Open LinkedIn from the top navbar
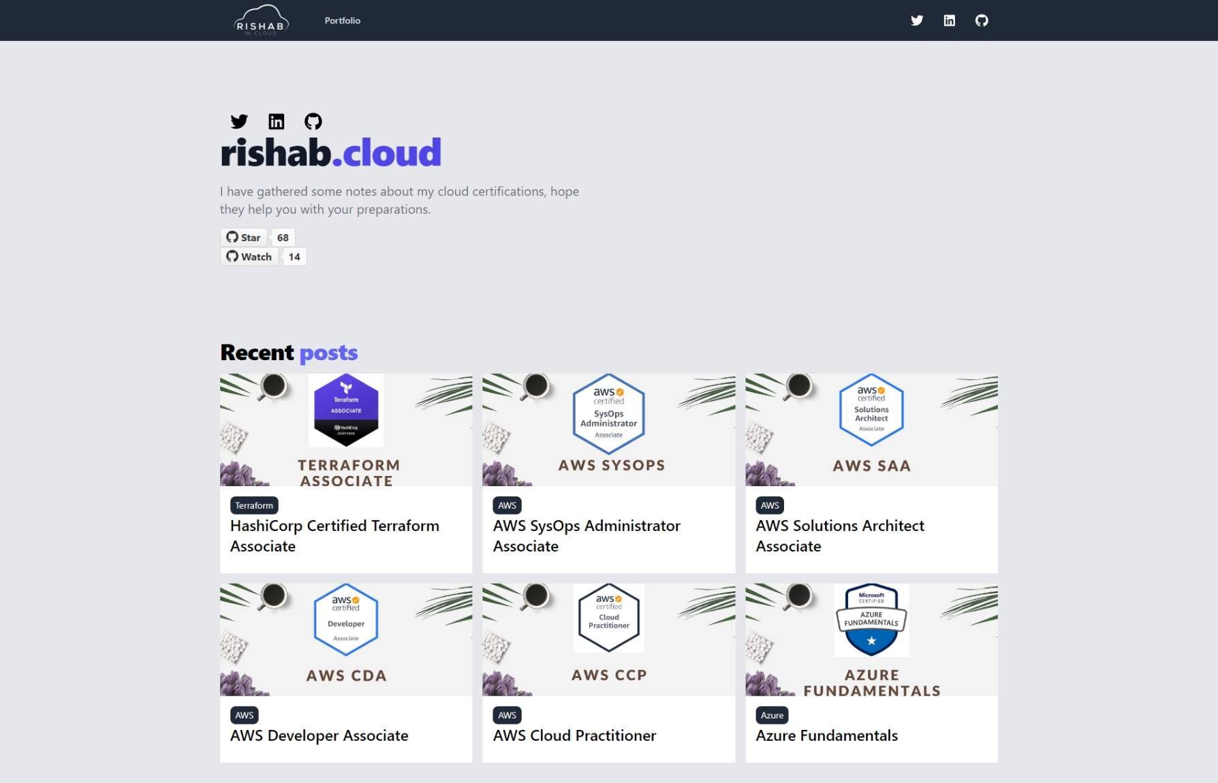This screenshot has width=1218, height=783. [949, 20]
